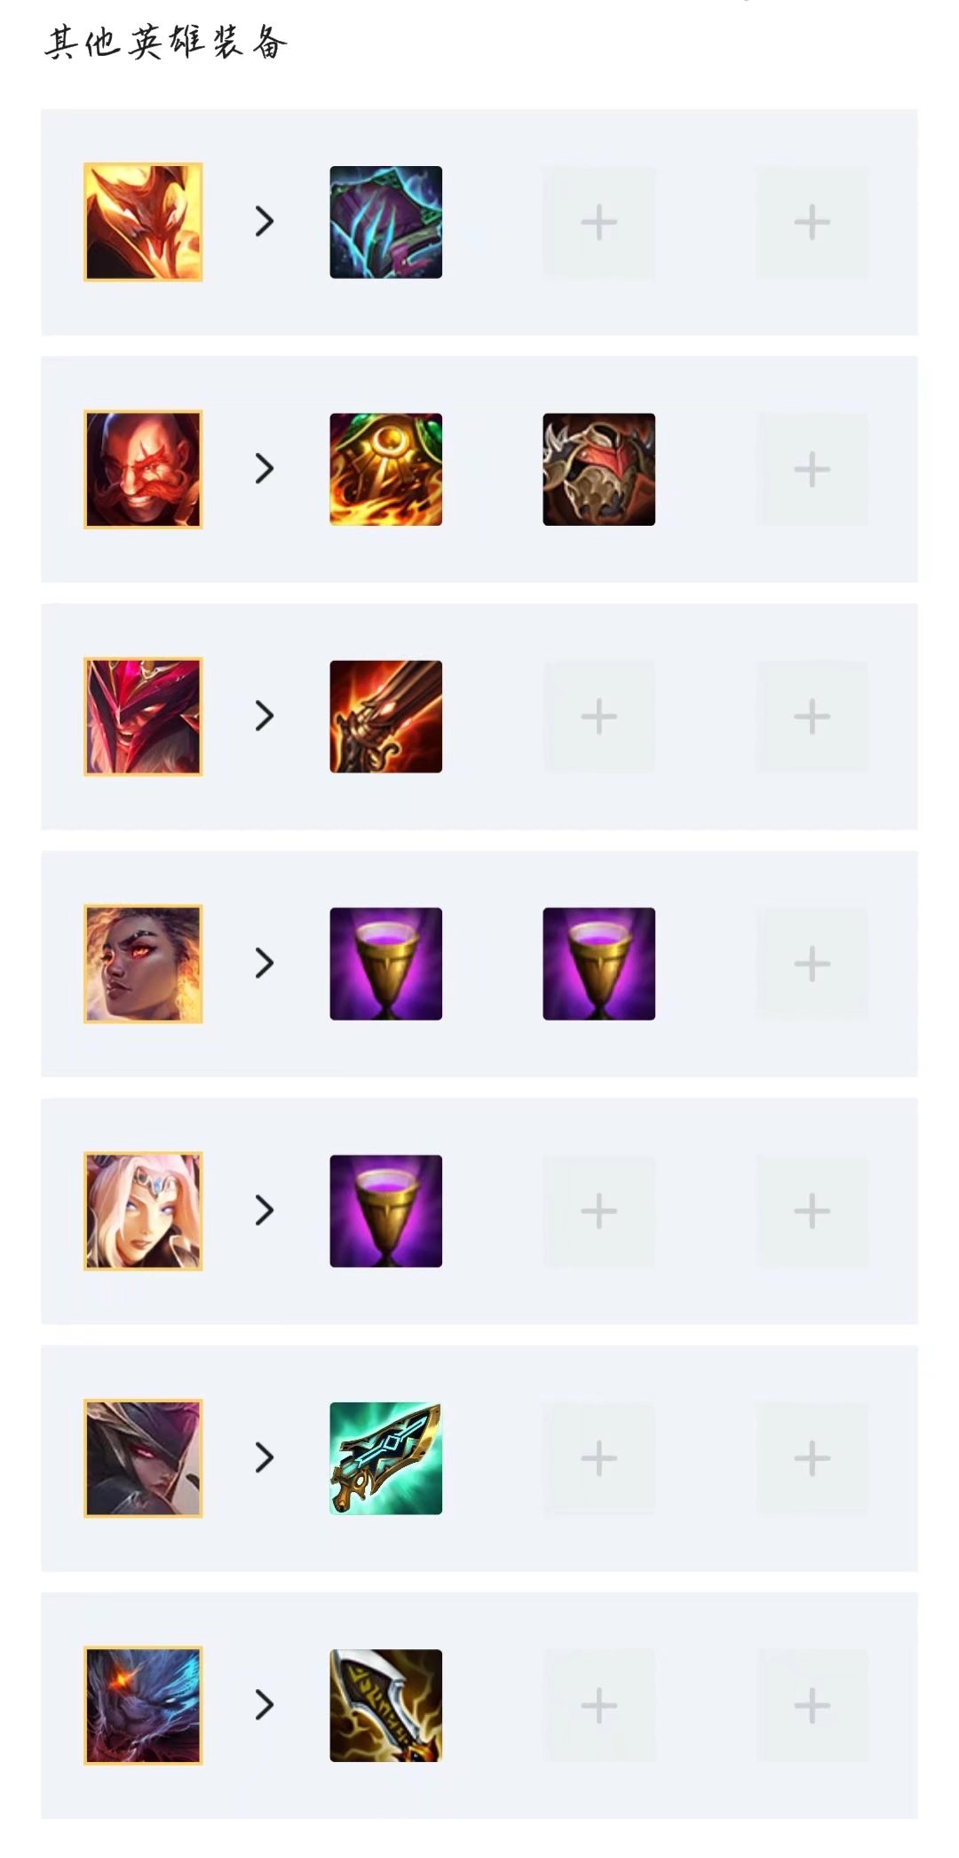This screenshot has height=1858, width=959.
Task: Click the dark hooded champion with pink eye
Action: tap(143, 1458)
